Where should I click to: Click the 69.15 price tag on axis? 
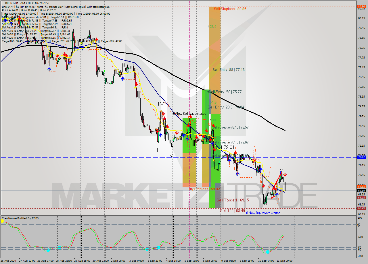coord(361,198)
